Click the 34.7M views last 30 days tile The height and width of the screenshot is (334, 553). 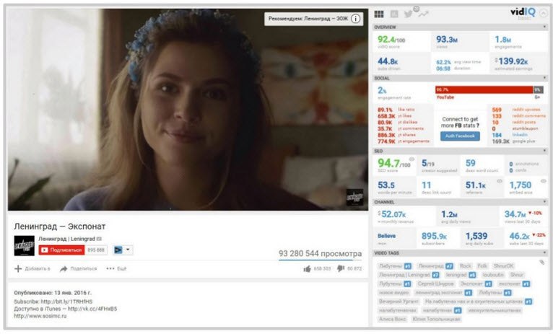pos(523,216)
